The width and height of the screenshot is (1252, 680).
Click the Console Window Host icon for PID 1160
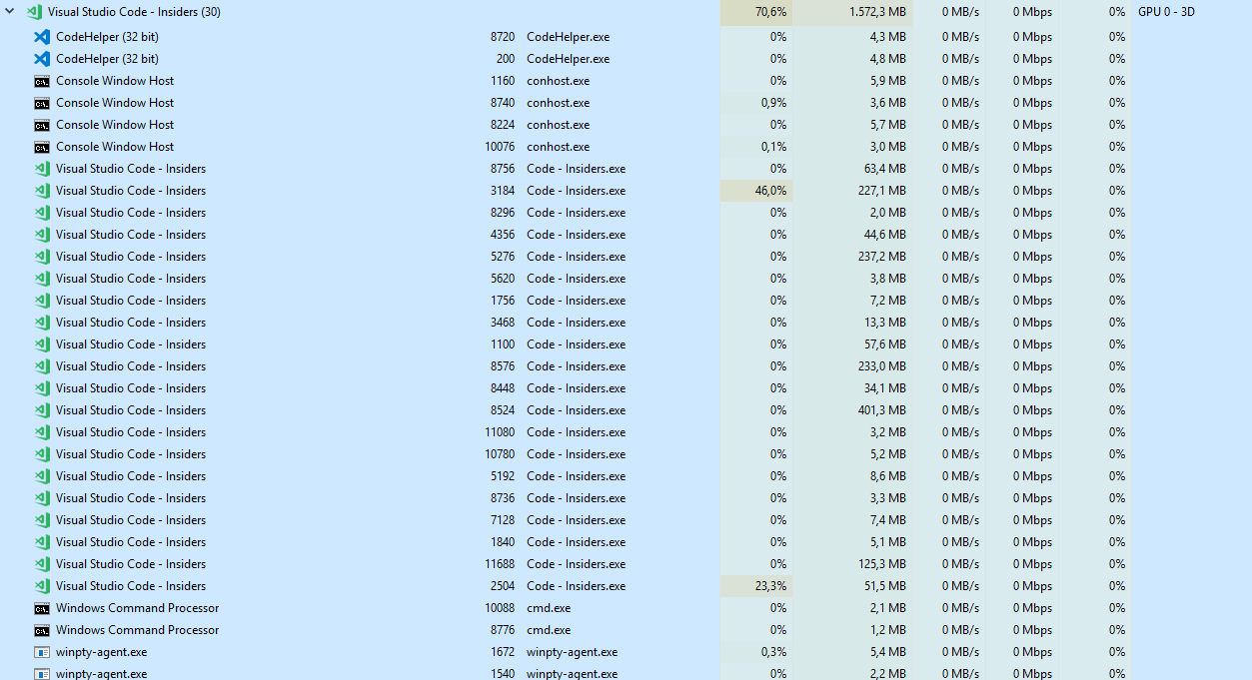(x=42, y=81)
